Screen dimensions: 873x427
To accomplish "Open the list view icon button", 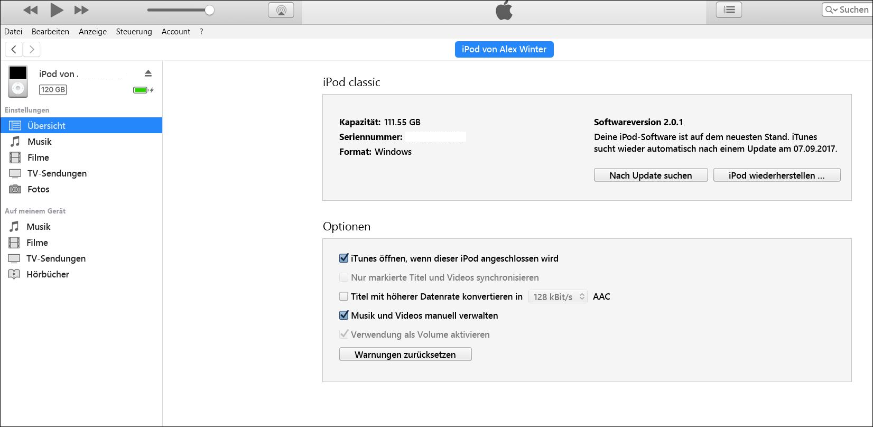I will pos(729,10).
